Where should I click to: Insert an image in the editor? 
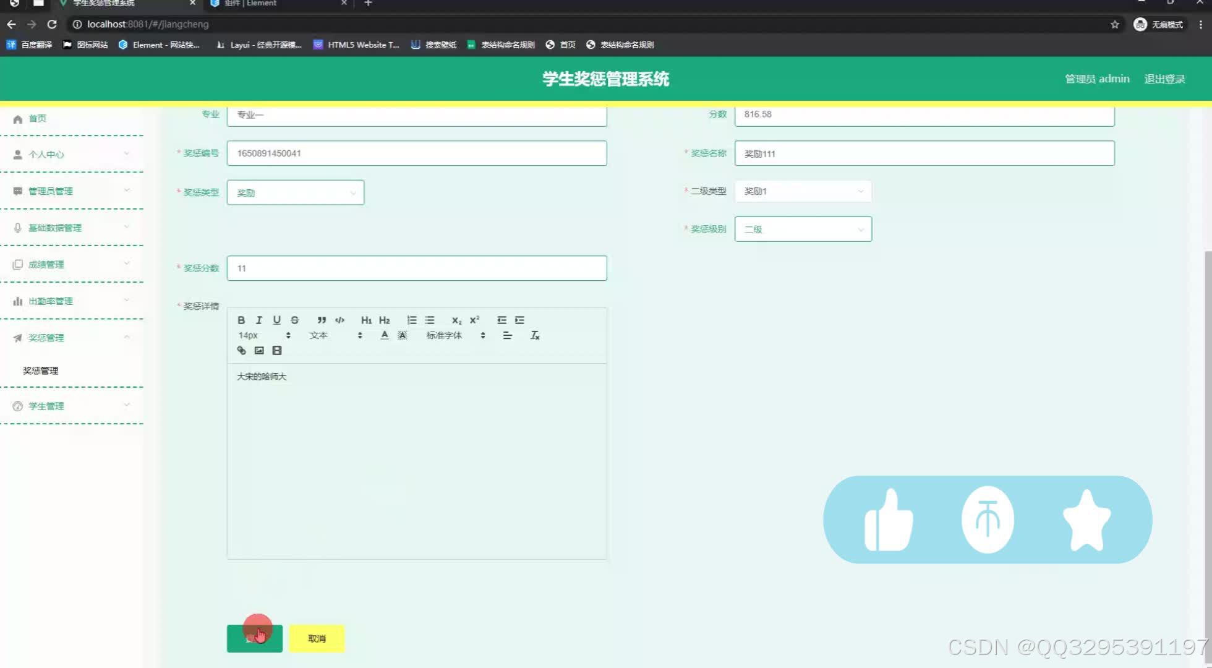[x=259, y=350]
